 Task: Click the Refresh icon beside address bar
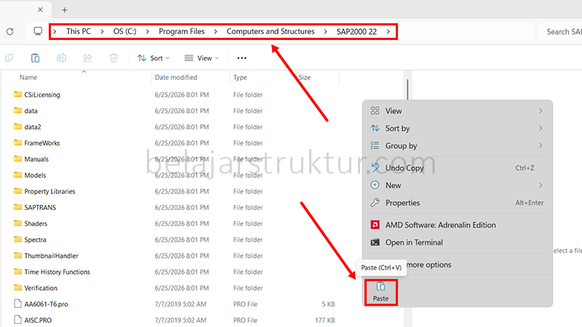click(x=10, y=31)
